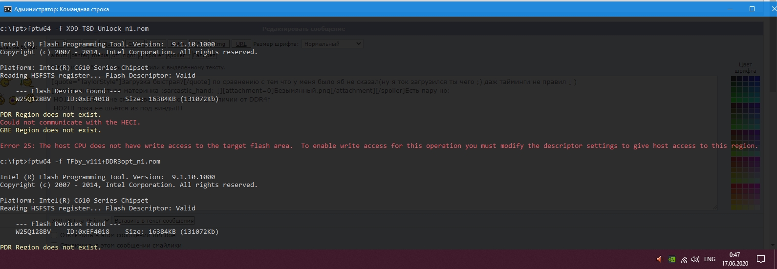Screen dimensions: 777x269
Task: Click the first Platform: Intel(R) C610 Series Chipset line
Action: [74, 68]
